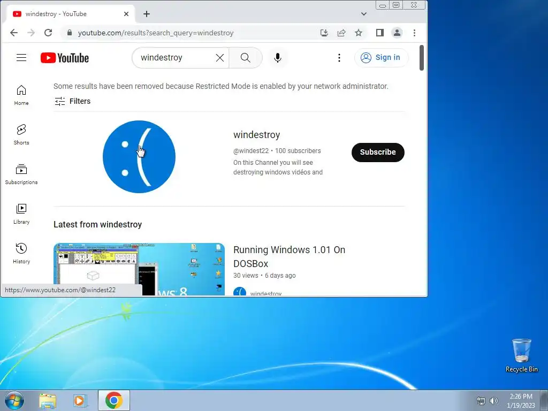548x411 pixels.
Task: Open the Chrome profile menu
Action: 397,33
